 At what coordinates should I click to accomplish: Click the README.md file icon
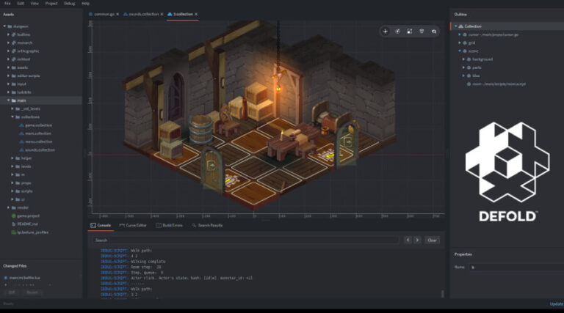point(14,224)
